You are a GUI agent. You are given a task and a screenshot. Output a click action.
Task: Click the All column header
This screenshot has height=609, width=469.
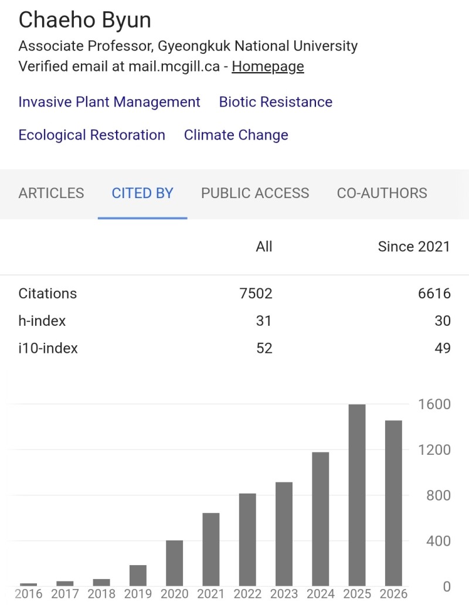coord(264,246)
